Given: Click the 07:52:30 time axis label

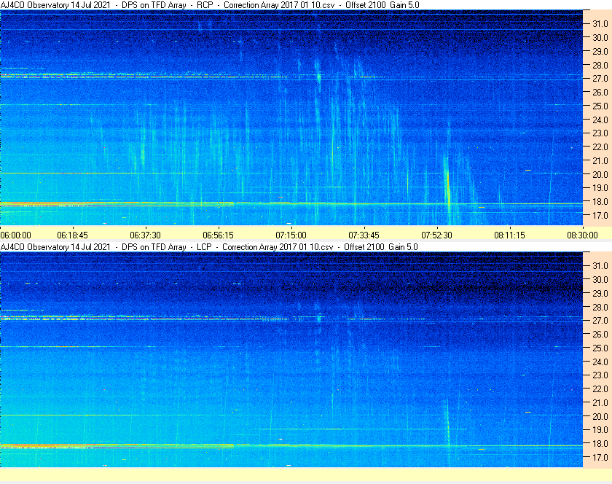Looking at the screenshot, I should point(436,235).
